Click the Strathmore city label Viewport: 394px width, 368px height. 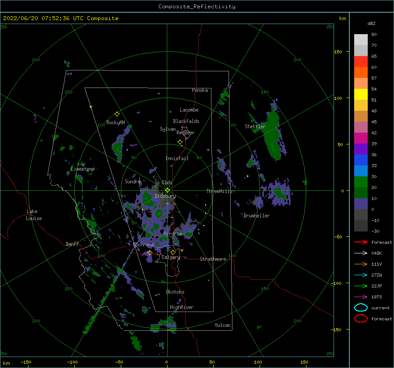tap(213, 259)
